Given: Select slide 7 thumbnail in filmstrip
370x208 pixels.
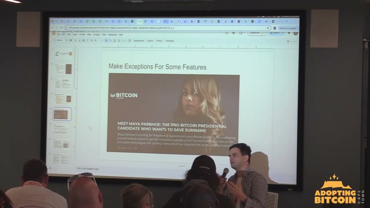Looking at the screenshot, I should point(61,144).
